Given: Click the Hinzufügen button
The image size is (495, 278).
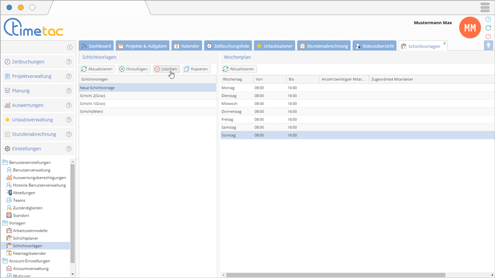Looking at the screenshot, I should pyautogui.click(x=134, y=69).
